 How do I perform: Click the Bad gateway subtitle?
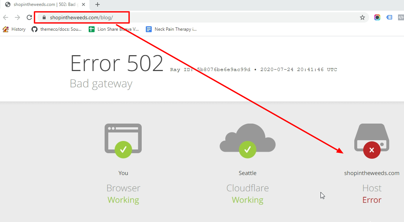tap(101, 84)
